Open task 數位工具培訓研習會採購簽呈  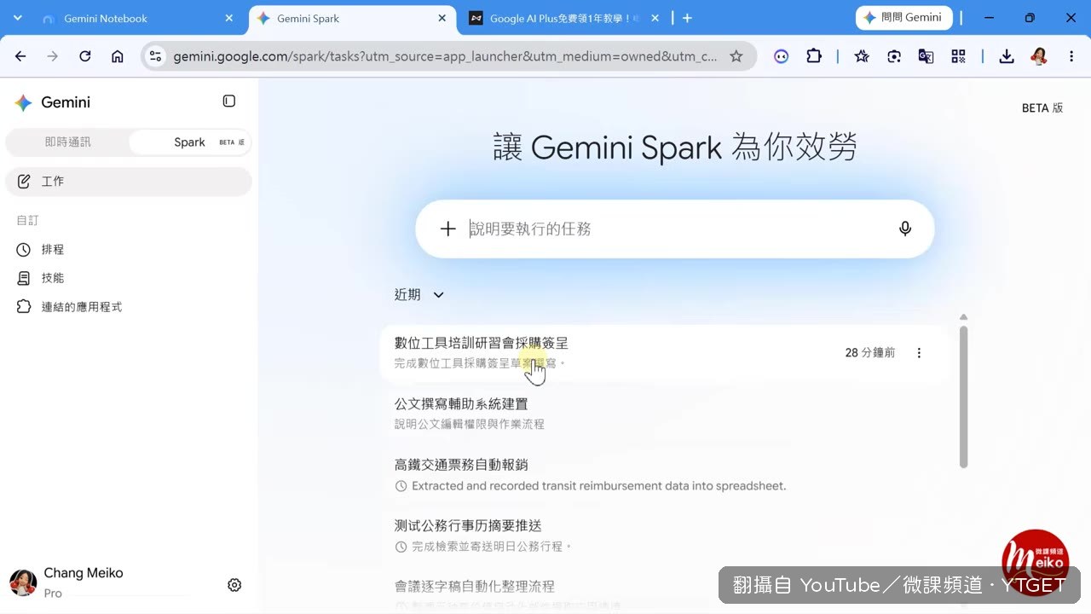[663, 352]
